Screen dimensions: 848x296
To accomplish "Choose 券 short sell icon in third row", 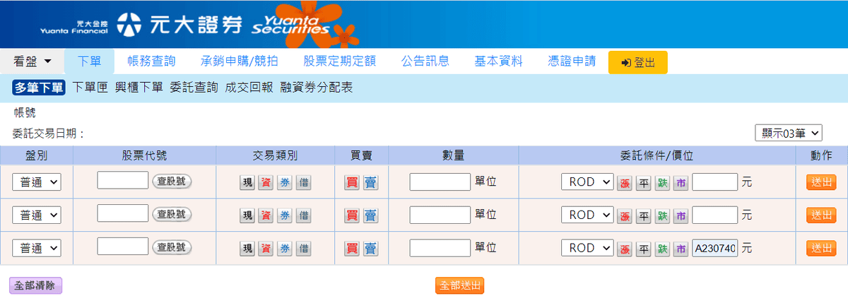I will coord(284,248).
